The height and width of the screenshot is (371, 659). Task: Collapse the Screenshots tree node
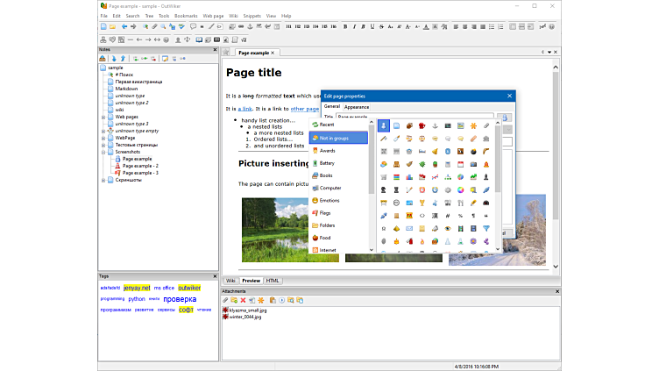click(x=103, y=152)
